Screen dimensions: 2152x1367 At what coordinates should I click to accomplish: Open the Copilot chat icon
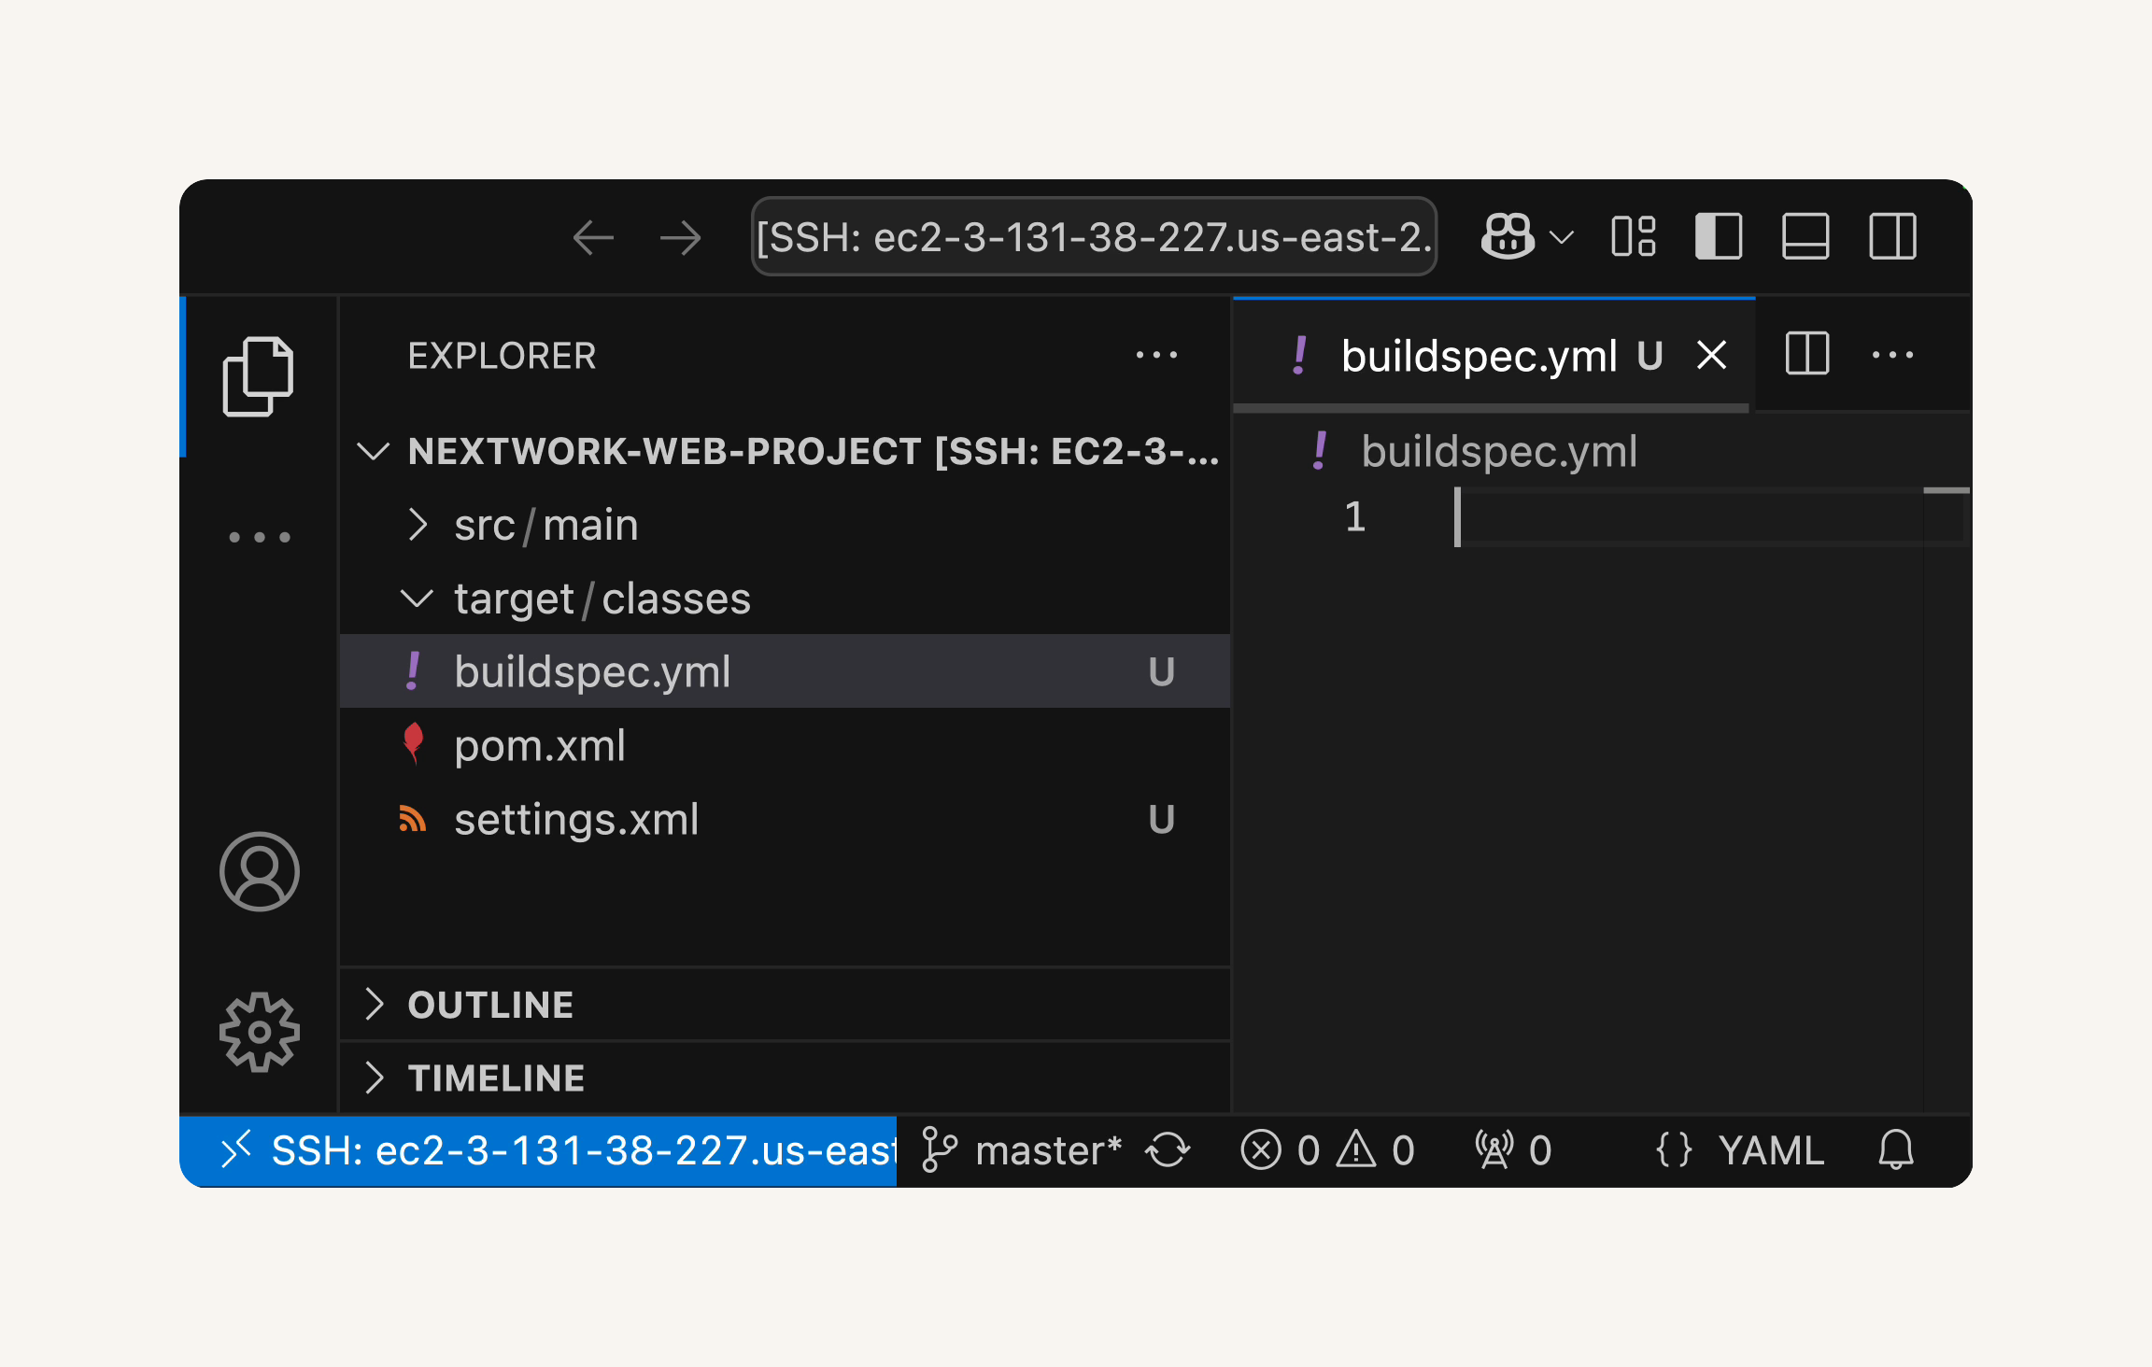1508,236
